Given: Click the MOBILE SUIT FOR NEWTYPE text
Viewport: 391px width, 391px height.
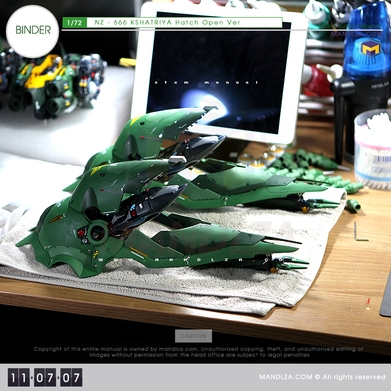Looking at the screenshot, I should tap(350, 26).
